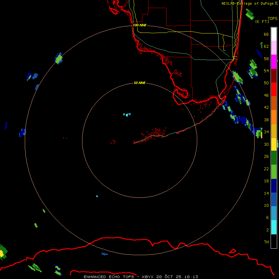Viewport: 279px width, 279px height.
Task: Click the legend value 54
Action: click(x=266, y=71)
